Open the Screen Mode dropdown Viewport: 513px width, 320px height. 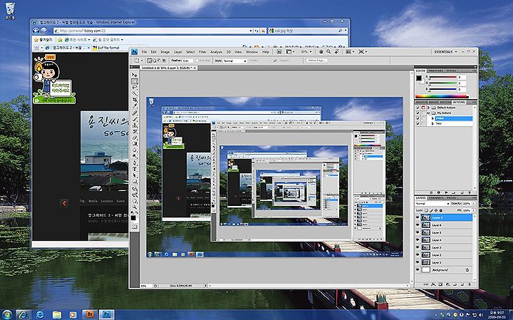363,52
